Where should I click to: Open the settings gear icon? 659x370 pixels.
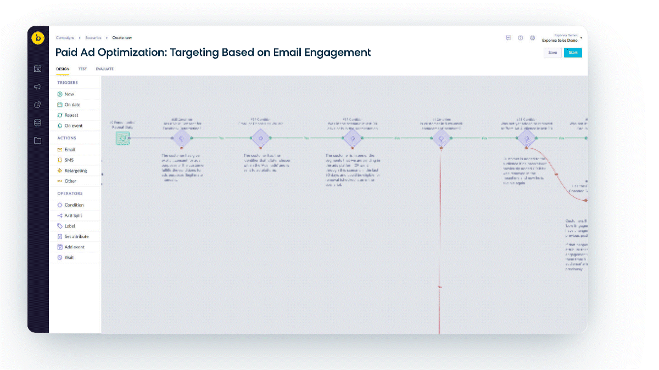[x=533, y=38]
